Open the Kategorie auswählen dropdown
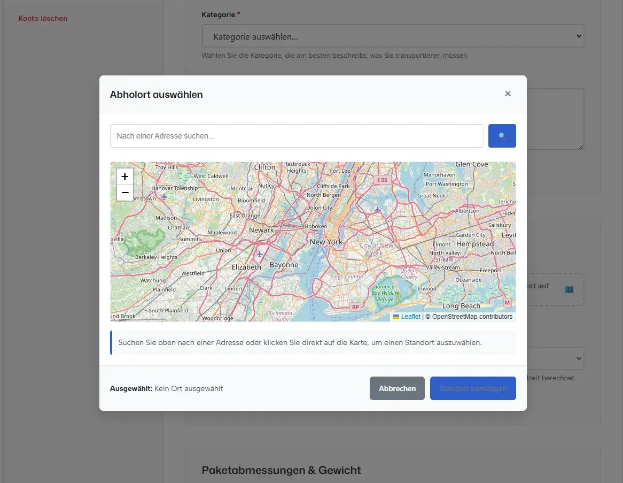This screenshot has height=483, width=623. pyautogui.click(x=393, y=36)
